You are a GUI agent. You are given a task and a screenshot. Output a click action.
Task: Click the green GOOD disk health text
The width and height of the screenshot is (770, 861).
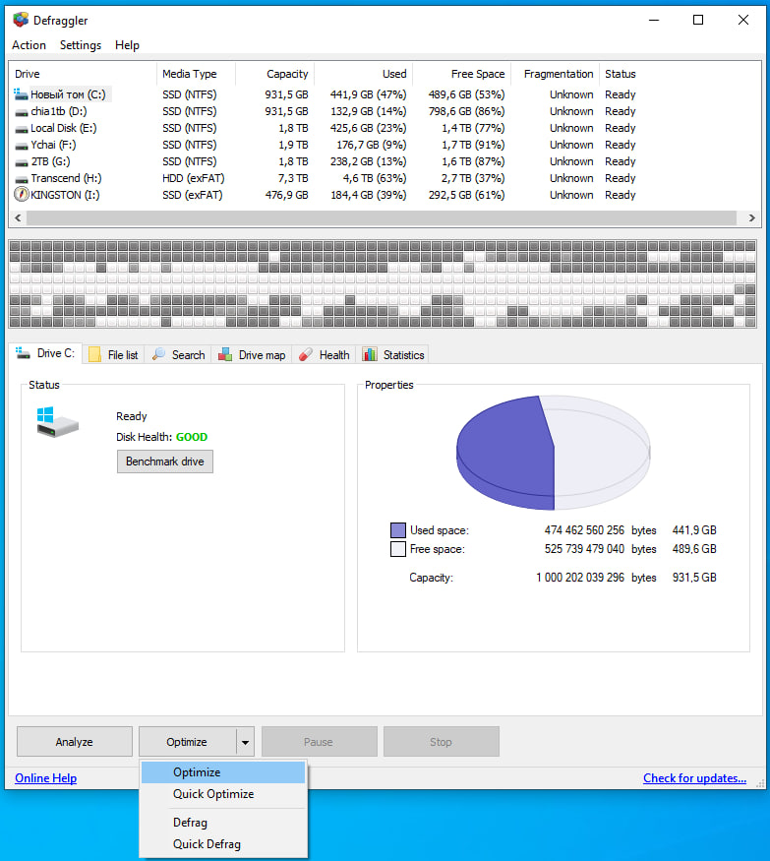coord(192,437)
